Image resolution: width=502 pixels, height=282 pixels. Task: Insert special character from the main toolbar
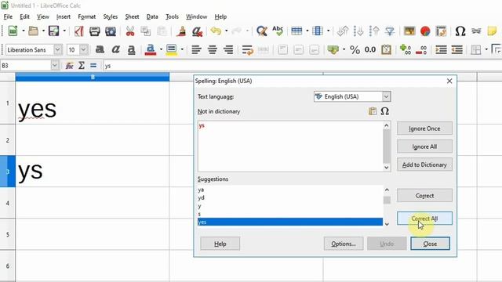(x=460, y=31)
